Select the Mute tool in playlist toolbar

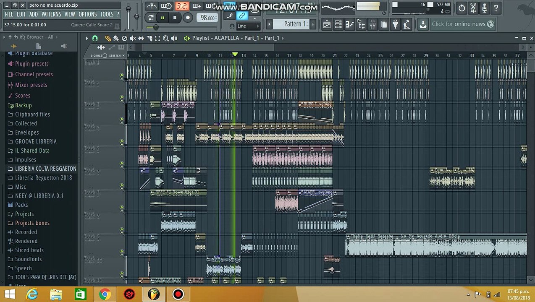point(133,38)
